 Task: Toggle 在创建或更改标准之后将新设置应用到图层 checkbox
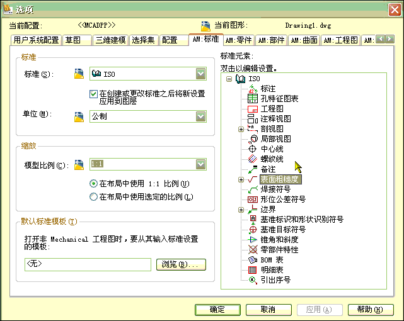[x=93, y=94]
